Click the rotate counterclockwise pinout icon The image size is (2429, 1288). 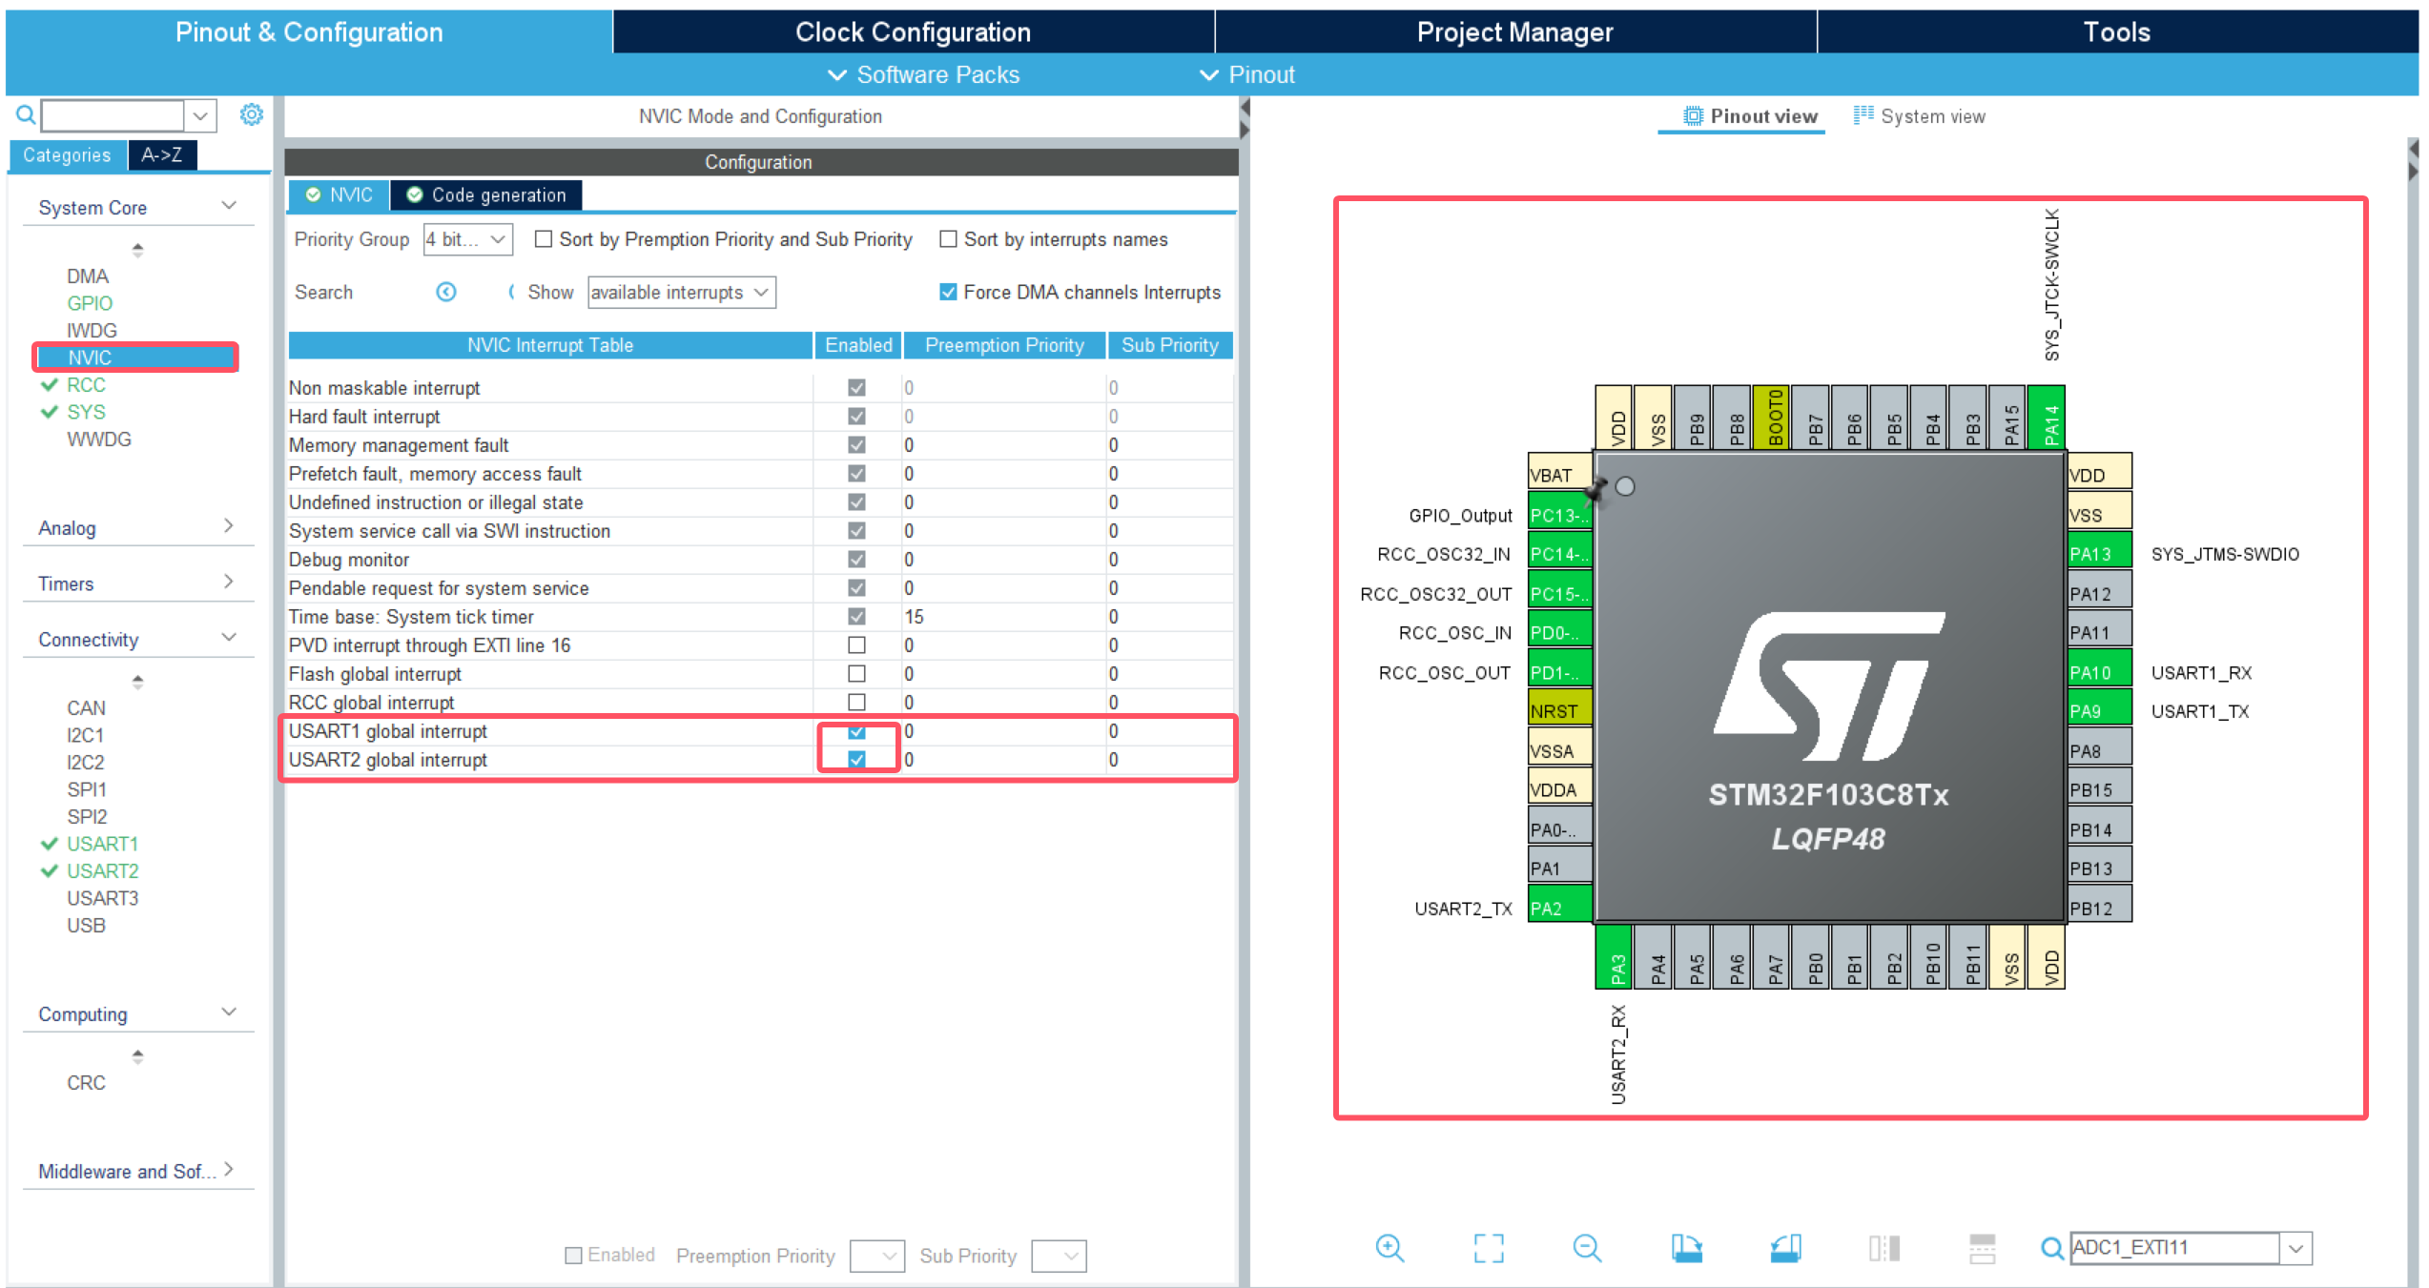(1785, 1248)
